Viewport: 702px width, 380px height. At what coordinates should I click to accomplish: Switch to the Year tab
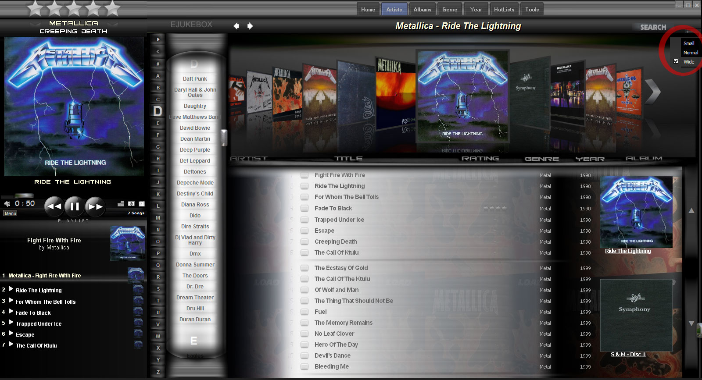(x=476, y=9)
